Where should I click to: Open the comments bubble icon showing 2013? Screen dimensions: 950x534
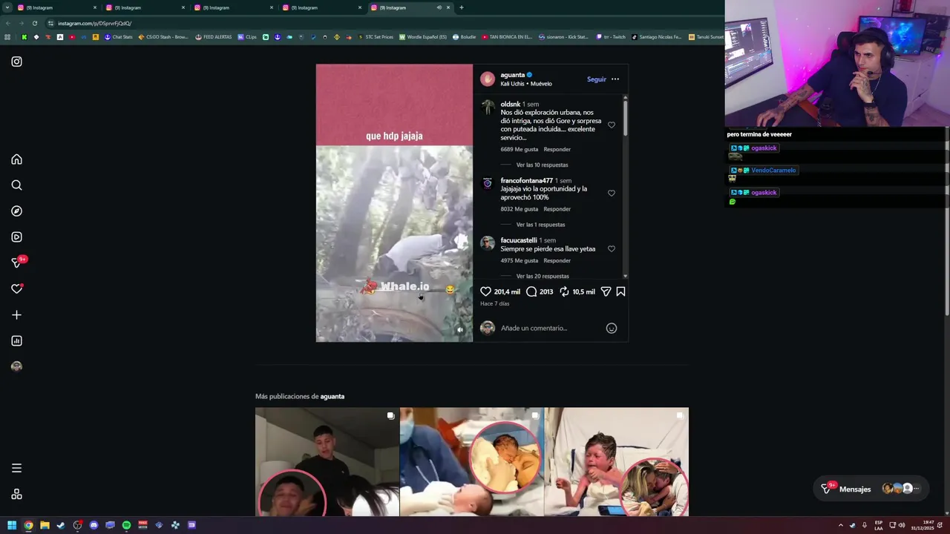(x=531, y=291)
